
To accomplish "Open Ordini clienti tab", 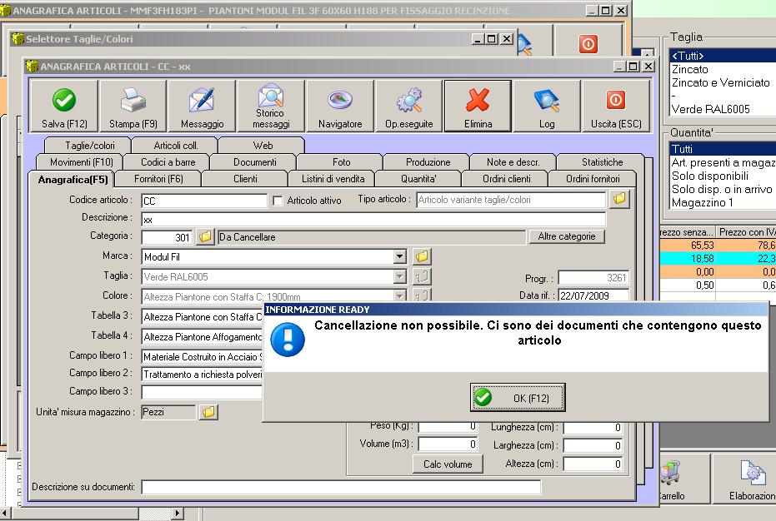I will 506,179.
